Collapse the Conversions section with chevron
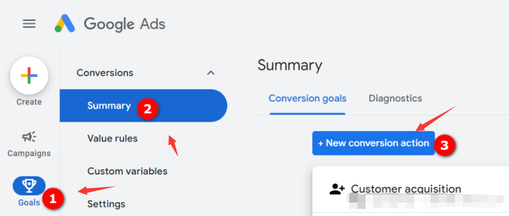Screen dimensions: 509x216 click(x=211, y=73)
